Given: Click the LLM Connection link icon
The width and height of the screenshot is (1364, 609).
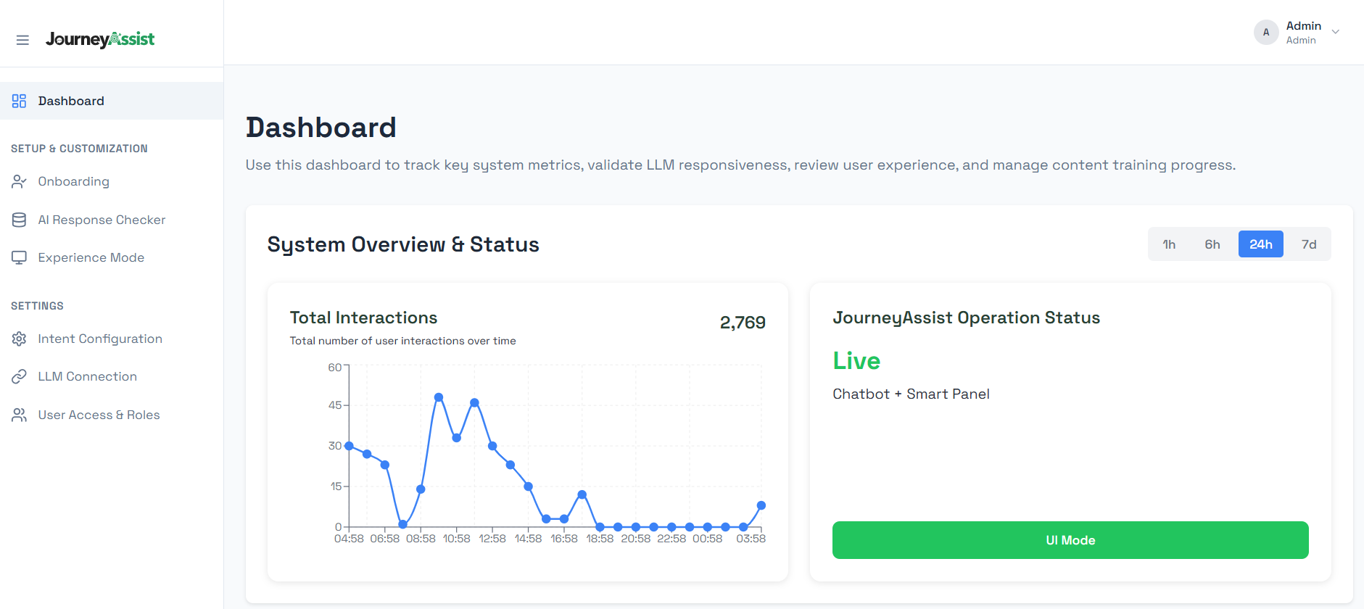Looking at the screenshot, I should click(19, 376).
